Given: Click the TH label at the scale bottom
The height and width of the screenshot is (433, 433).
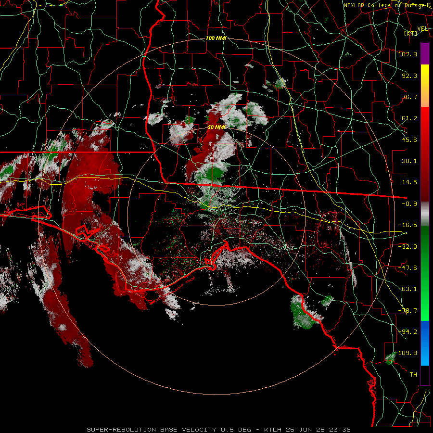Looking at the screenshot, I should pos(413,374).
